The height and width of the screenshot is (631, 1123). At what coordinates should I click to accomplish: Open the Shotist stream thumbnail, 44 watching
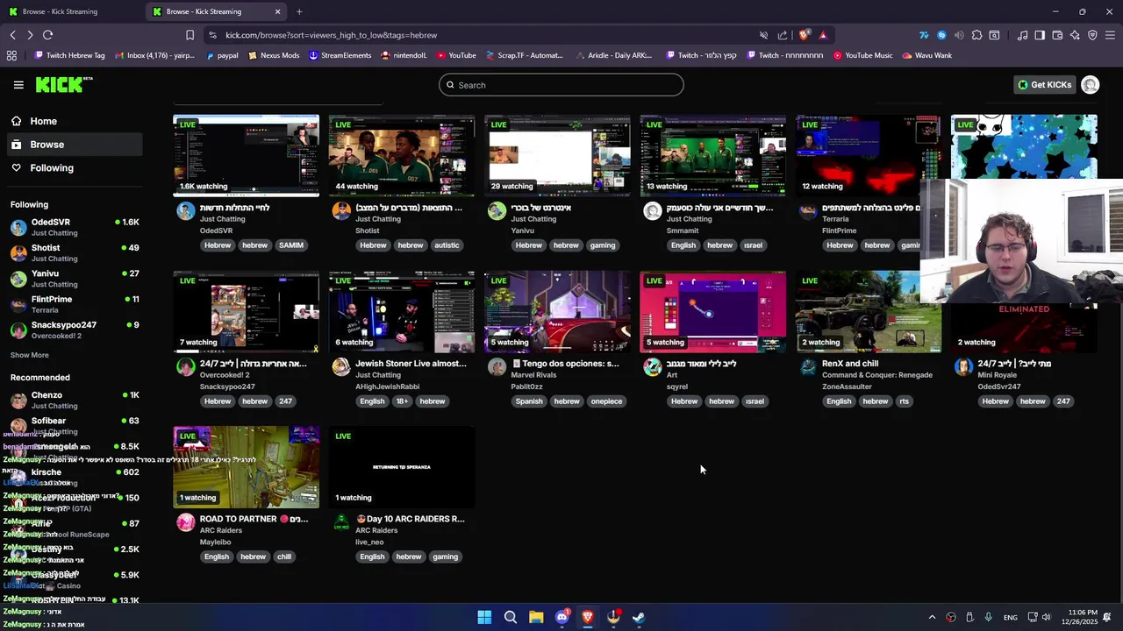point(402,155)
